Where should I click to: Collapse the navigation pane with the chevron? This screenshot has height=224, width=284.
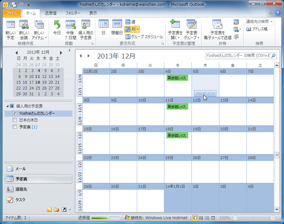pos(69,50)
